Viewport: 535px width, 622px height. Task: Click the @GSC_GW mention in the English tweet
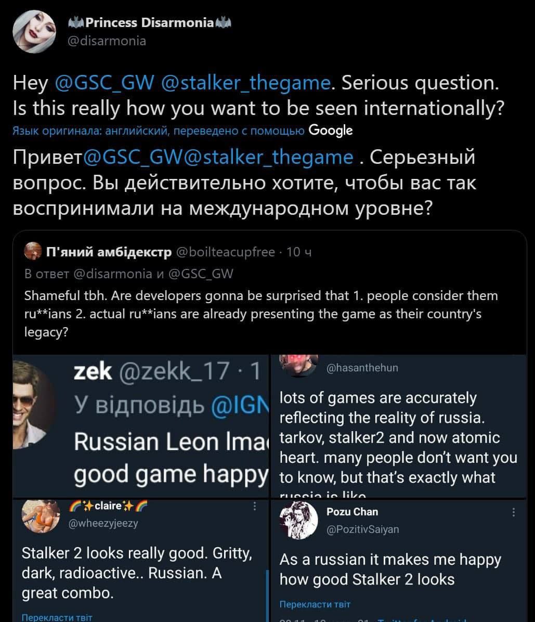105,83
